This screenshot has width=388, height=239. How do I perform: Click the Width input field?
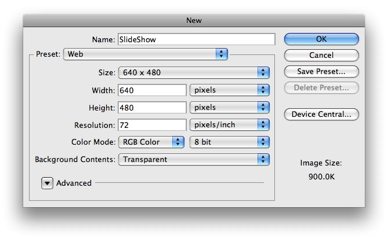tap(151, 90)
